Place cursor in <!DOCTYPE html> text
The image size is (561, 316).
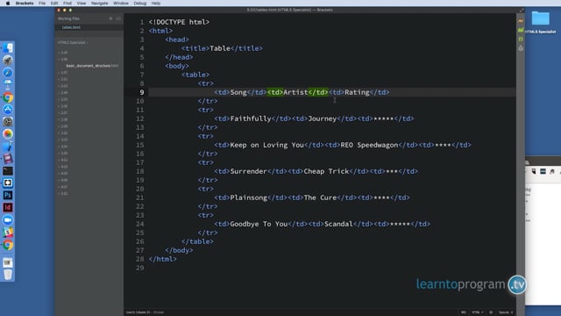click(179, 22)
